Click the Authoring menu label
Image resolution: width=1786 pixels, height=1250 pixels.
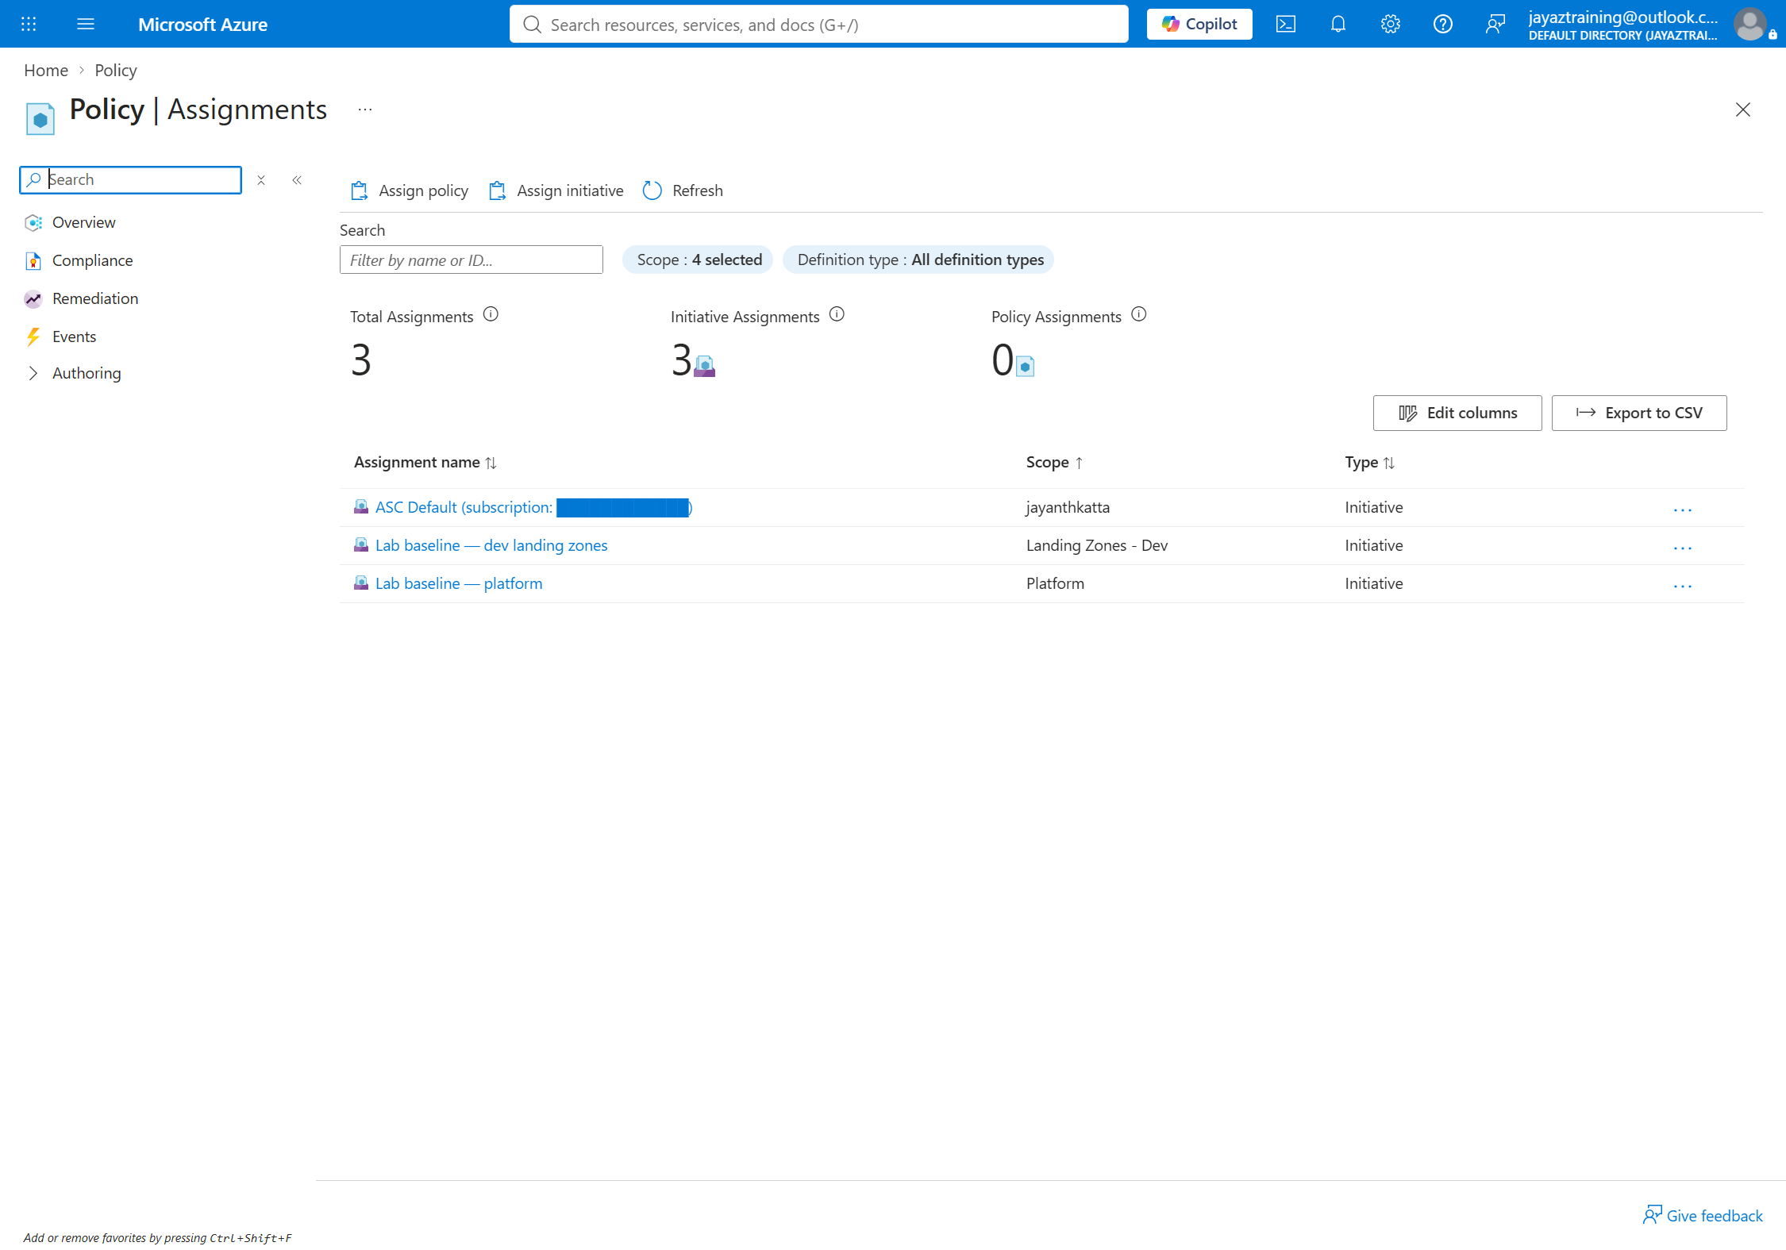tap(87, 373)
